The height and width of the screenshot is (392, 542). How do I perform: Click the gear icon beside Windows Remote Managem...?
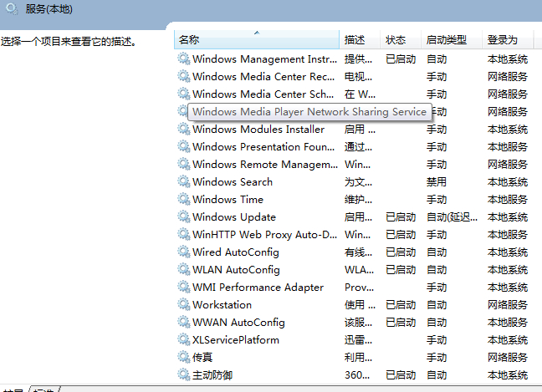[x=184, y=165]
